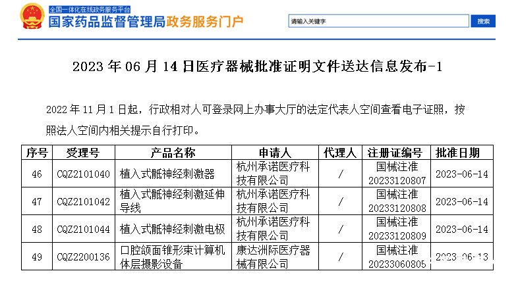Select product name 植入式骶神经刺激延伸导线

(173, 201)
